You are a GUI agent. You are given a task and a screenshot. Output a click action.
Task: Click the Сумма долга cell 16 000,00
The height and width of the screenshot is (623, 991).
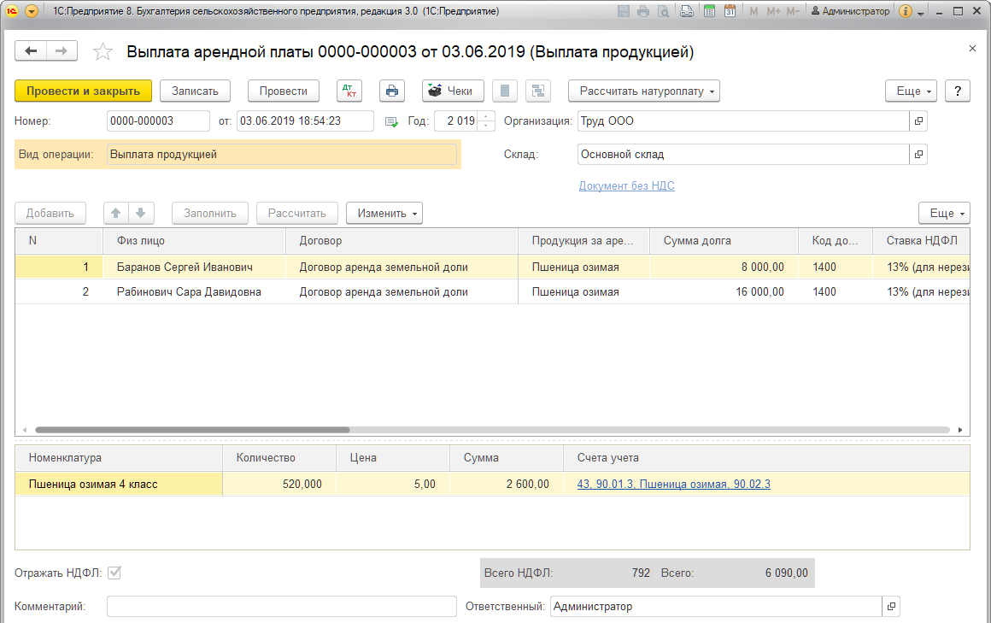[724, 291]
